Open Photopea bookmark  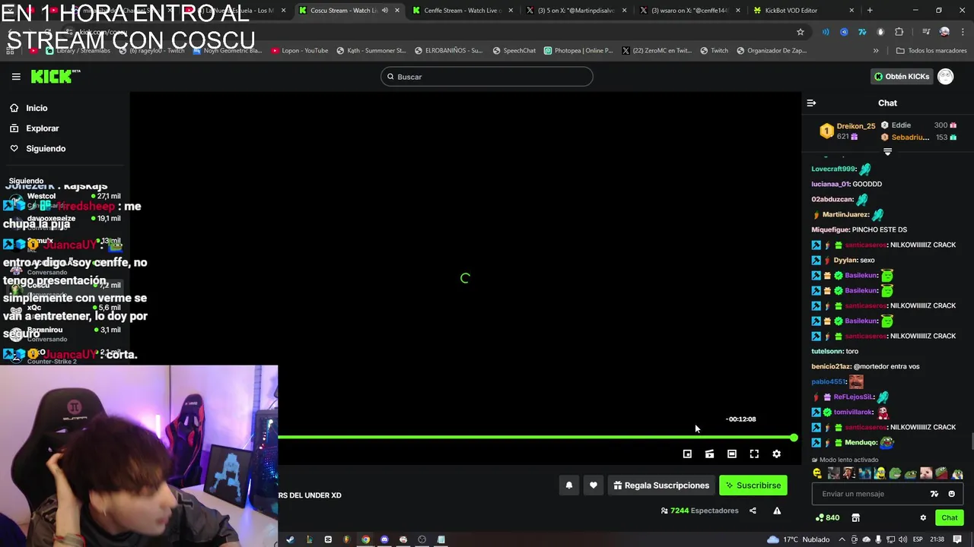578,51
